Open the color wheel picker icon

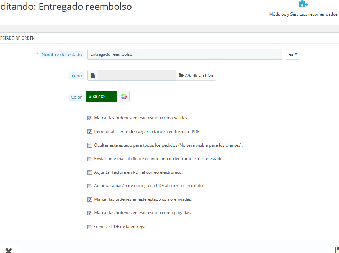[x=124, y=97]
